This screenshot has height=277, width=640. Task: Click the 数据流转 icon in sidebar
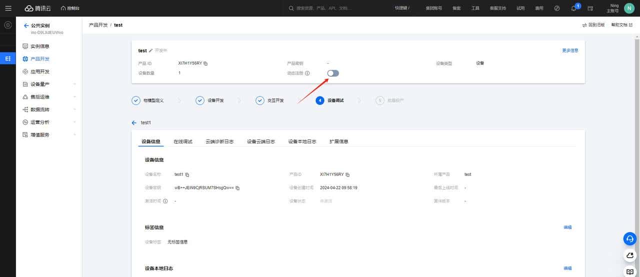point(25,109)
